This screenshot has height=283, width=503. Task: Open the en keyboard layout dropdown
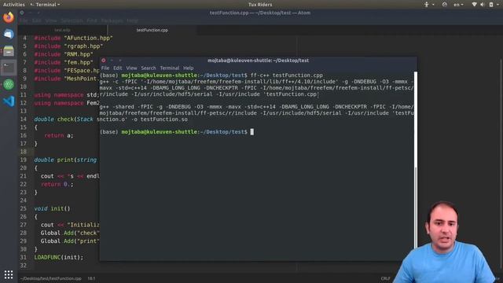tap(458, 5)
